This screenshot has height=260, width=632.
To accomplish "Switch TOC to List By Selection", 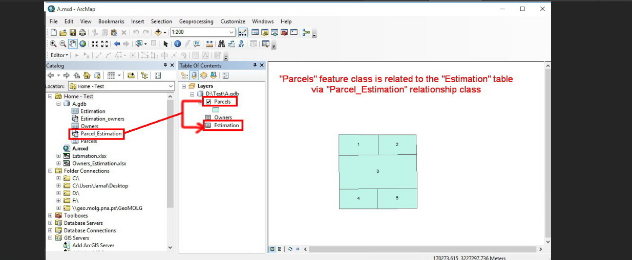I will [x=213, y=75].
